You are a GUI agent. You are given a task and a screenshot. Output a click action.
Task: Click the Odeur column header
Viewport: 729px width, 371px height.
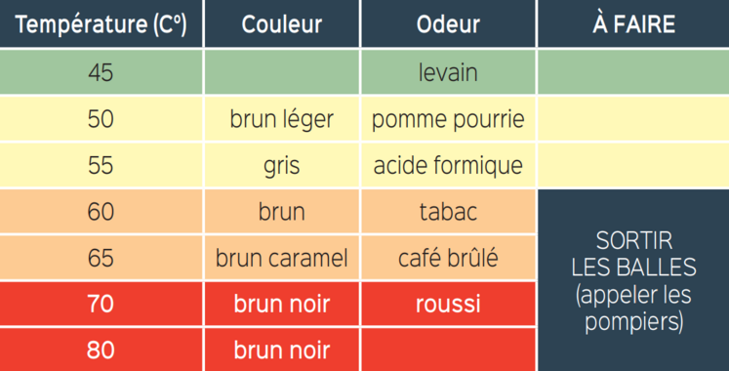click(448, 23)
